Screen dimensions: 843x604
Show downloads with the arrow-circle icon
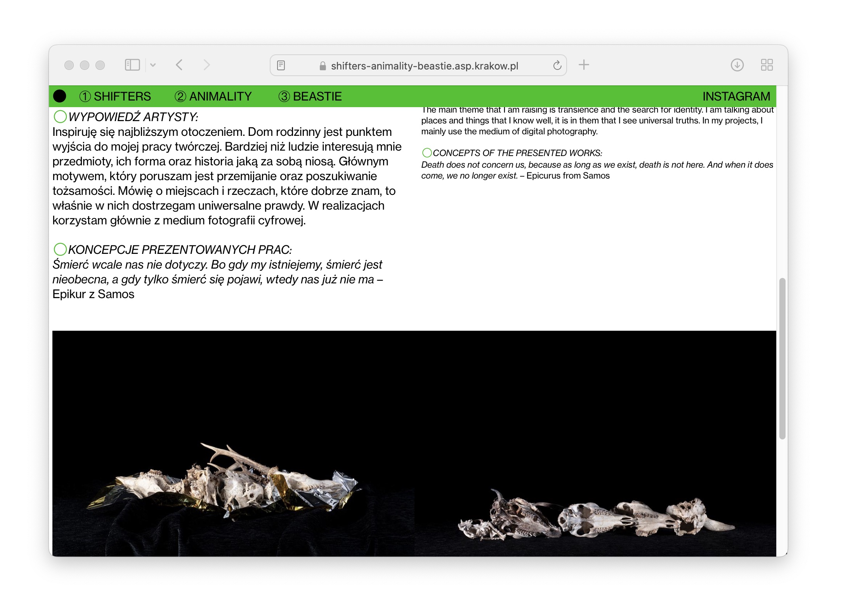[737, 65]
